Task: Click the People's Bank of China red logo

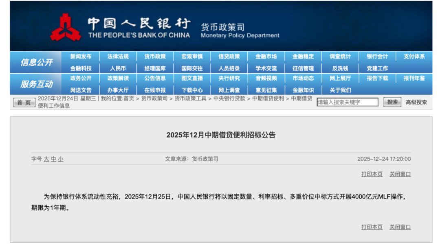Action: [x=66, y=27]
